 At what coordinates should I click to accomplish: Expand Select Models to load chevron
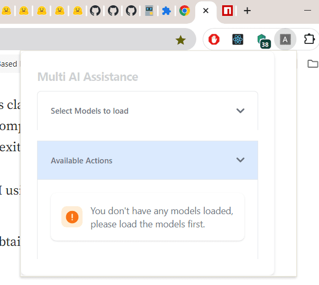(240, 111)
